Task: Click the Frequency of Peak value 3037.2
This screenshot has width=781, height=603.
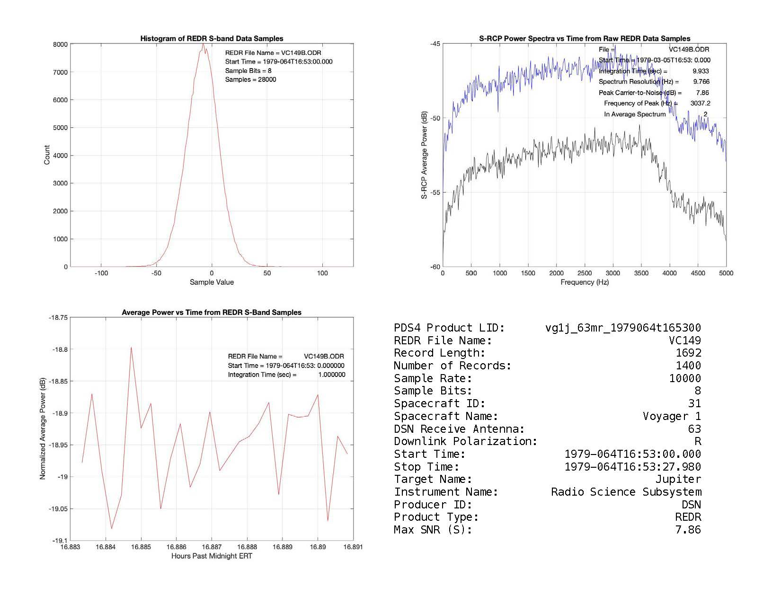Action: point(700,104)
